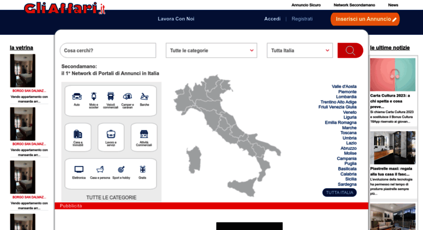
Task: Select the Casa e Immobili category
Action: [78, 138]
